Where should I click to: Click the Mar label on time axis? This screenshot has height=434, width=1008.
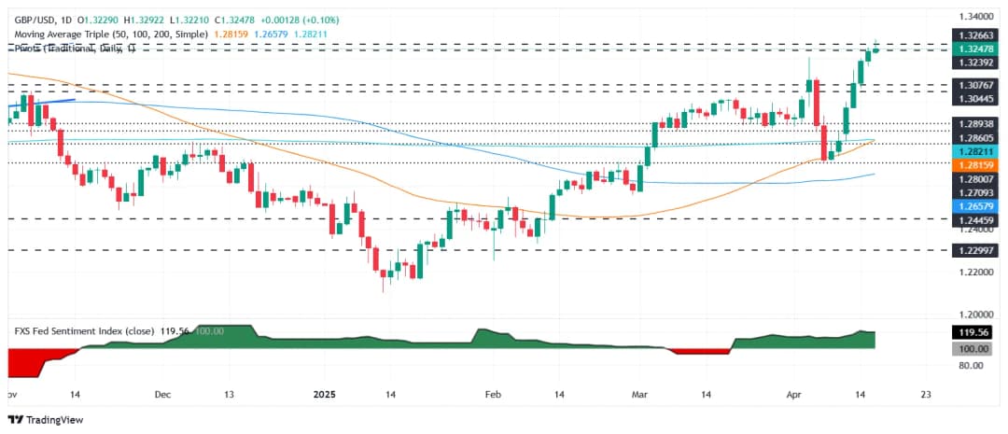640,394
